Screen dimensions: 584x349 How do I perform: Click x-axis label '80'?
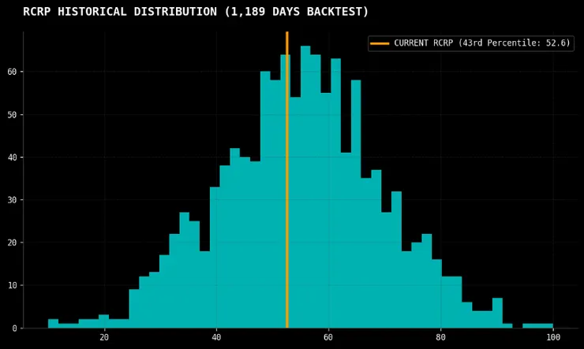pos(440,337)
